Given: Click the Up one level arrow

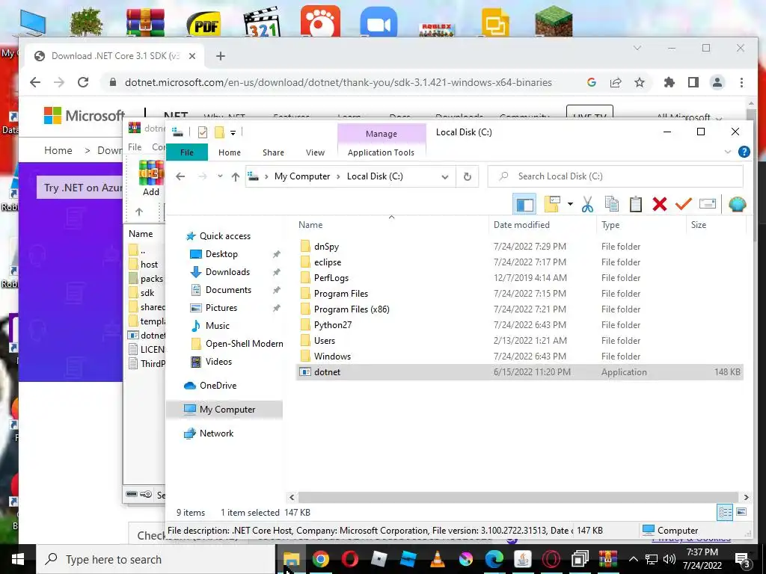Looking at the screenshot, I should coord(236,176).
